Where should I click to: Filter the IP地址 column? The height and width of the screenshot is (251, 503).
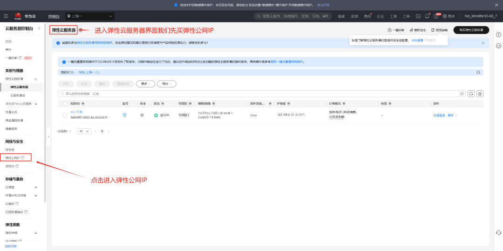click(289, 104)
